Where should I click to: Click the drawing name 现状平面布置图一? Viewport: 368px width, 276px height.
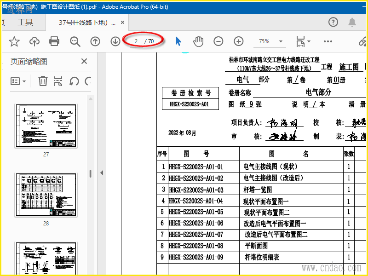pyautogui.click(x=266, y=201)
